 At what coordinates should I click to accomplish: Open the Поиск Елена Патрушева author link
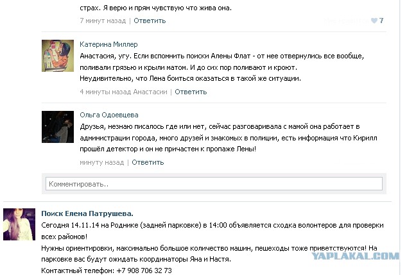pyautogui.click(x=87, y=213)
